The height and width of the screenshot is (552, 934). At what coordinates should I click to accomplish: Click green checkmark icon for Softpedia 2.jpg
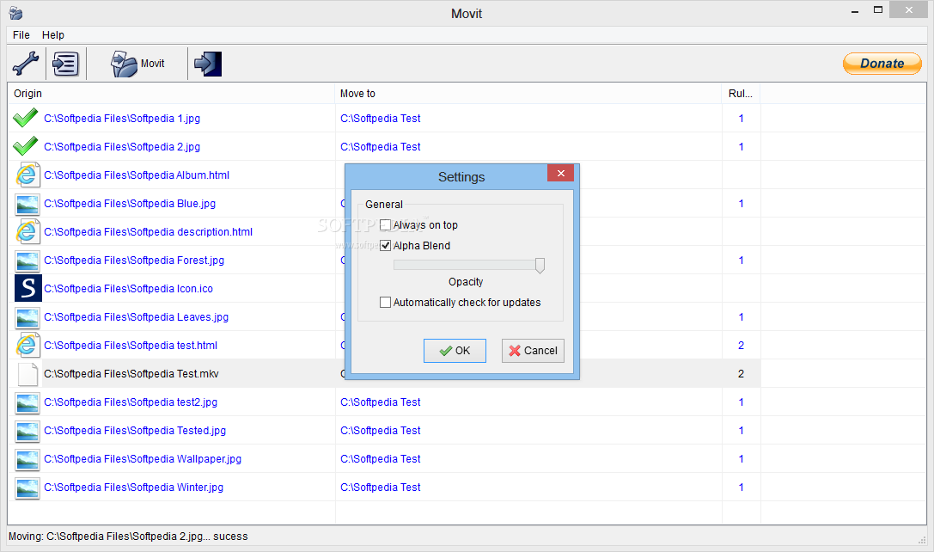tap(26, 145)
